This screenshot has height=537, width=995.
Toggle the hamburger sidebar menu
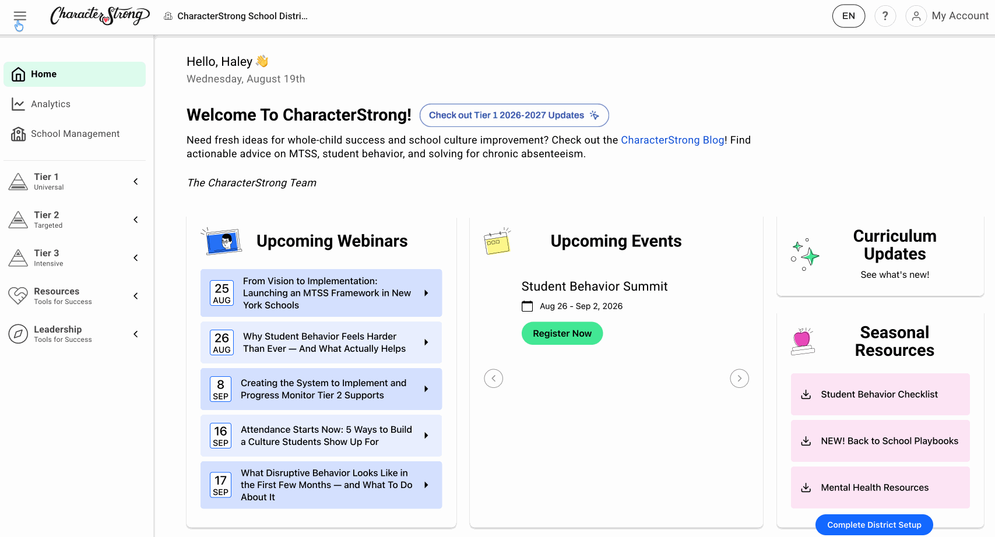pyautogui.click(x=20, y=16)
